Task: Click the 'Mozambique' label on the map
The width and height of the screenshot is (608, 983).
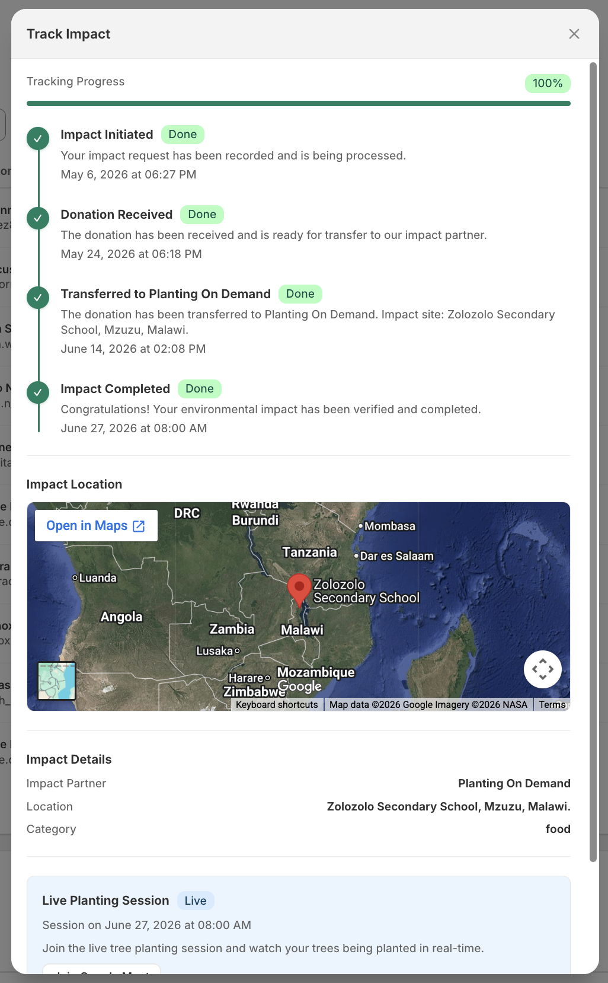Action: coord(316,672)
